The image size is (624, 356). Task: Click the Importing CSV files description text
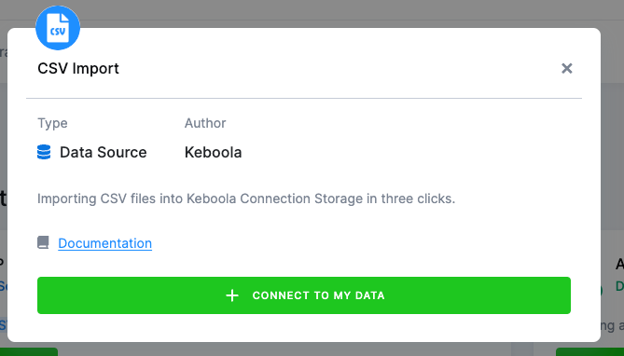[x=246, y=199]
